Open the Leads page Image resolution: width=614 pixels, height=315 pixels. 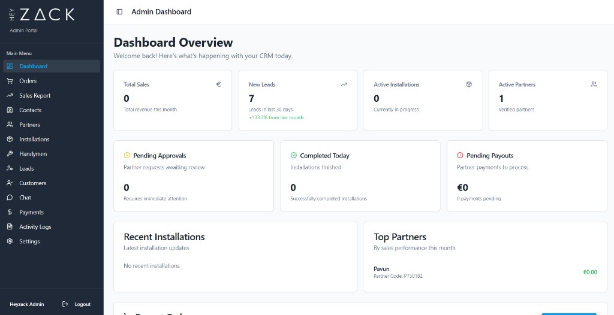click(x=52, y=168)
